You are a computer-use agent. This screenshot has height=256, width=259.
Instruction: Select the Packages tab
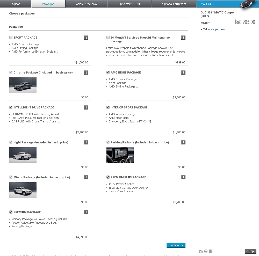48,4
